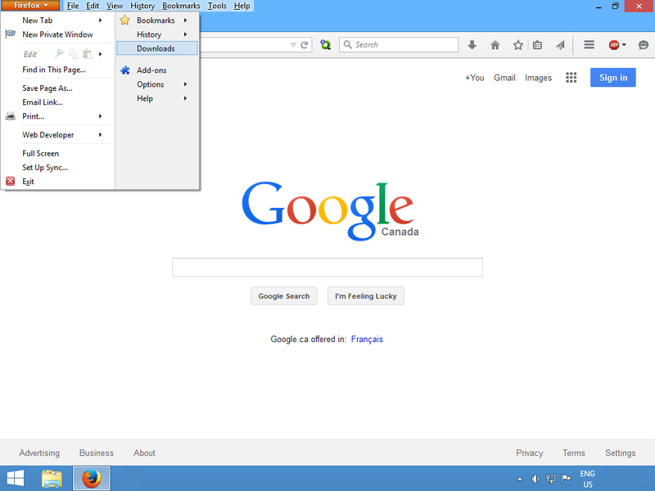Open the Advertising footer link
This screenshot has width=655, height=491.
click(39, 453)
